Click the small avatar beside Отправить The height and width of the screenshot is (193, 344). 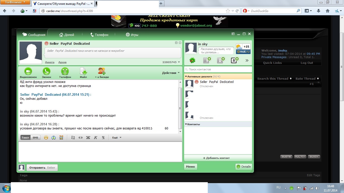(x=21, y=168)
